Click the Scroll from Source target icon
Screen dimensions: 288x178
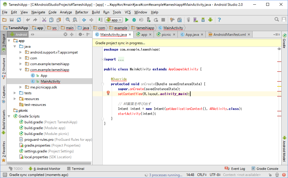click(x=65, y=34)
